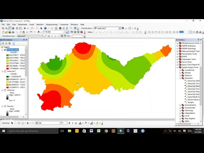204x153 pixels.
Task: Click the Go To XY tool
Action: (x=67, y=28)
